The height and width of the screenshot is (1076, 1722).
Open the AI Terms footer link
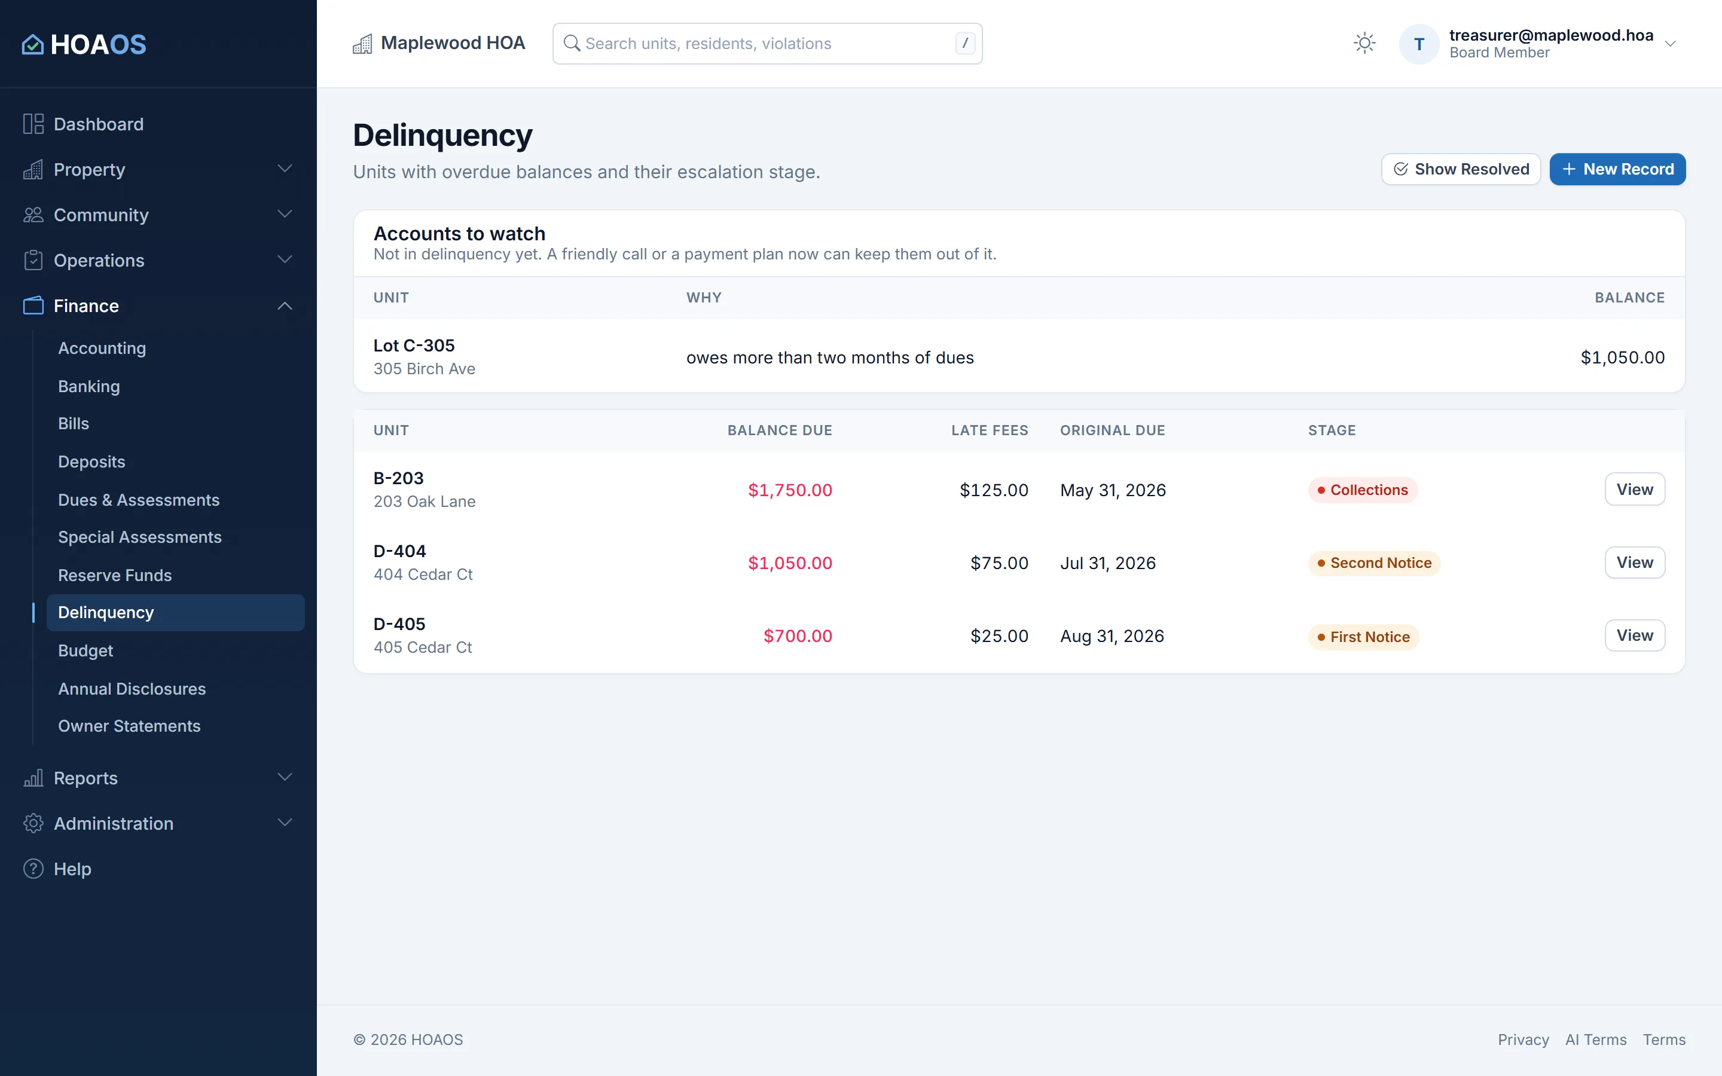click(1595, 1040)
